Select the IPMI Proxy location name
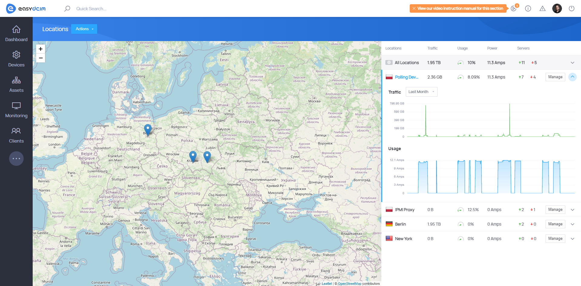Viewport: 581px width, 286px height. point(405,210)
